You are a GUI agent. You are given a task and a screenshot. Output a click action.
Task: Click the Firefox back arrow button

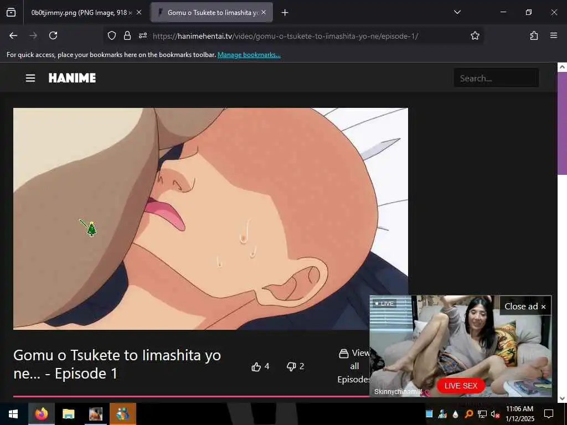point(13,35)
